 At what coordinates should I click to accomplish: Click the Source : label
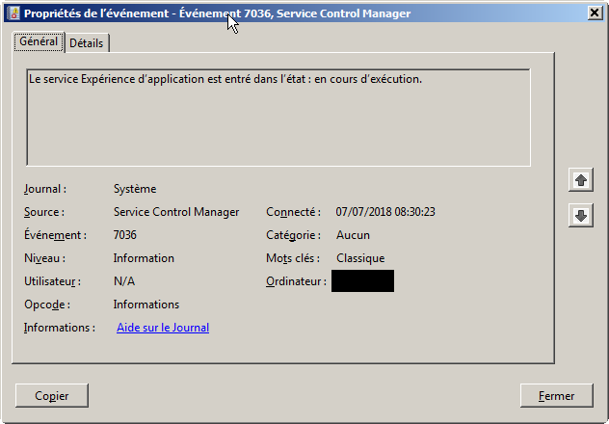pos(44,212)
